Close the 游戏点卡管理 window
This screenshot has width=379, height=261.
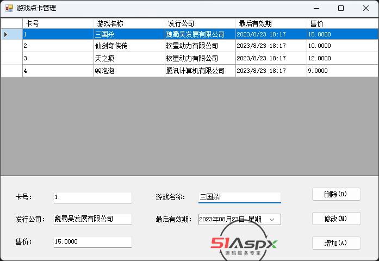tap(366, 8)
